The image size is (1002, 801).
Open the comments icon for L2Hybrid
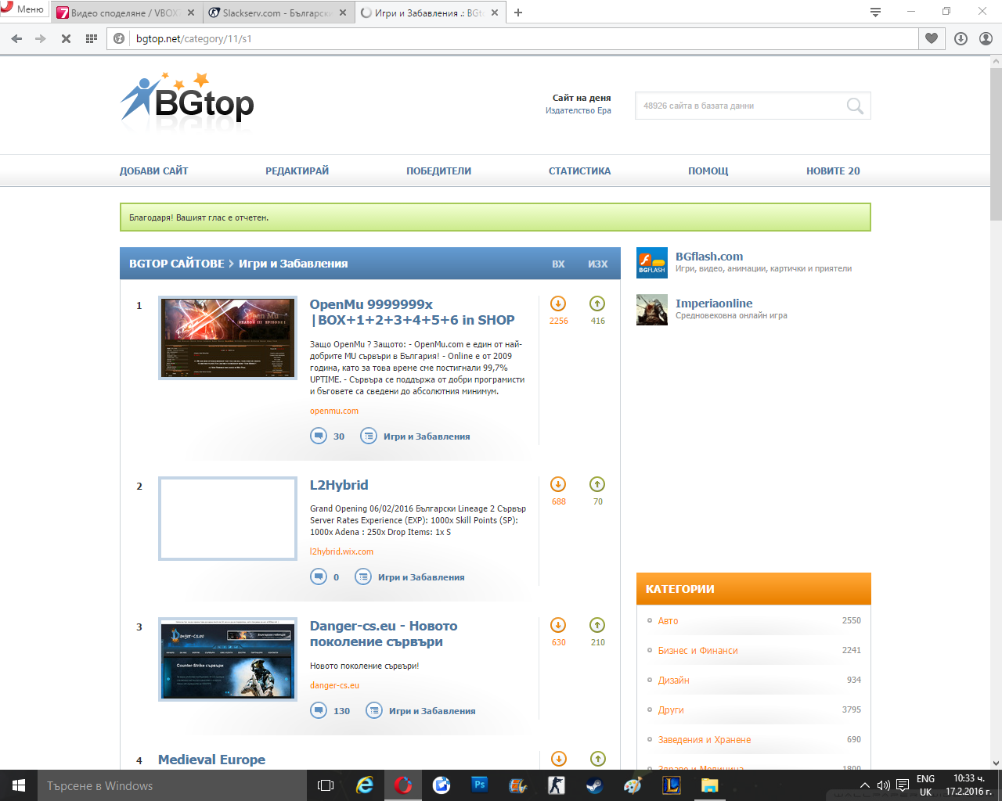[319, 577]
